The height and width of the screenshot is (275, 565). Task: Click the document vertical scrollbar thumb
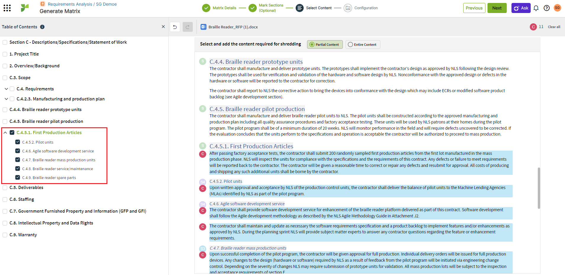point(539,188)
